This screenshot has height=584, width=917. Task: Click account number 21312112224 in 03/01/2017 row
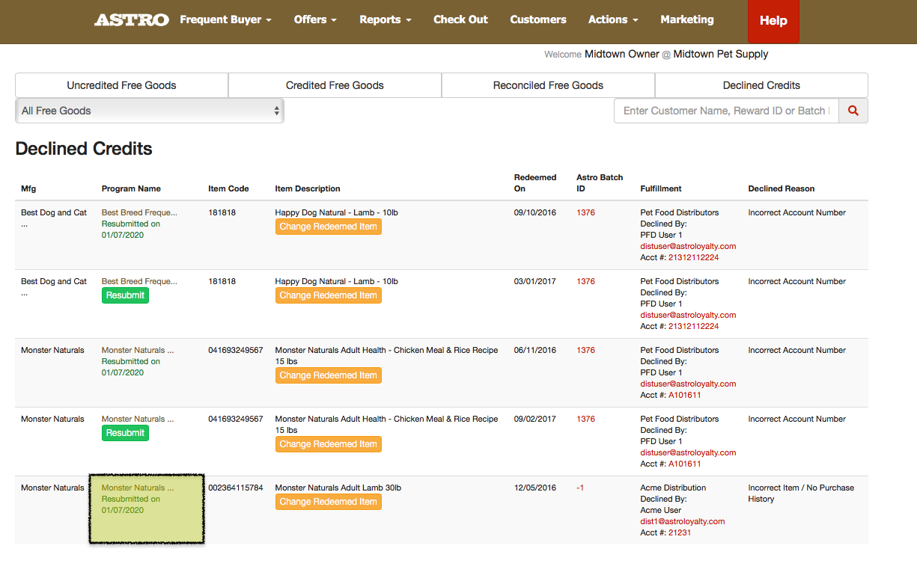pyautogui.click(x=693, y=326)
